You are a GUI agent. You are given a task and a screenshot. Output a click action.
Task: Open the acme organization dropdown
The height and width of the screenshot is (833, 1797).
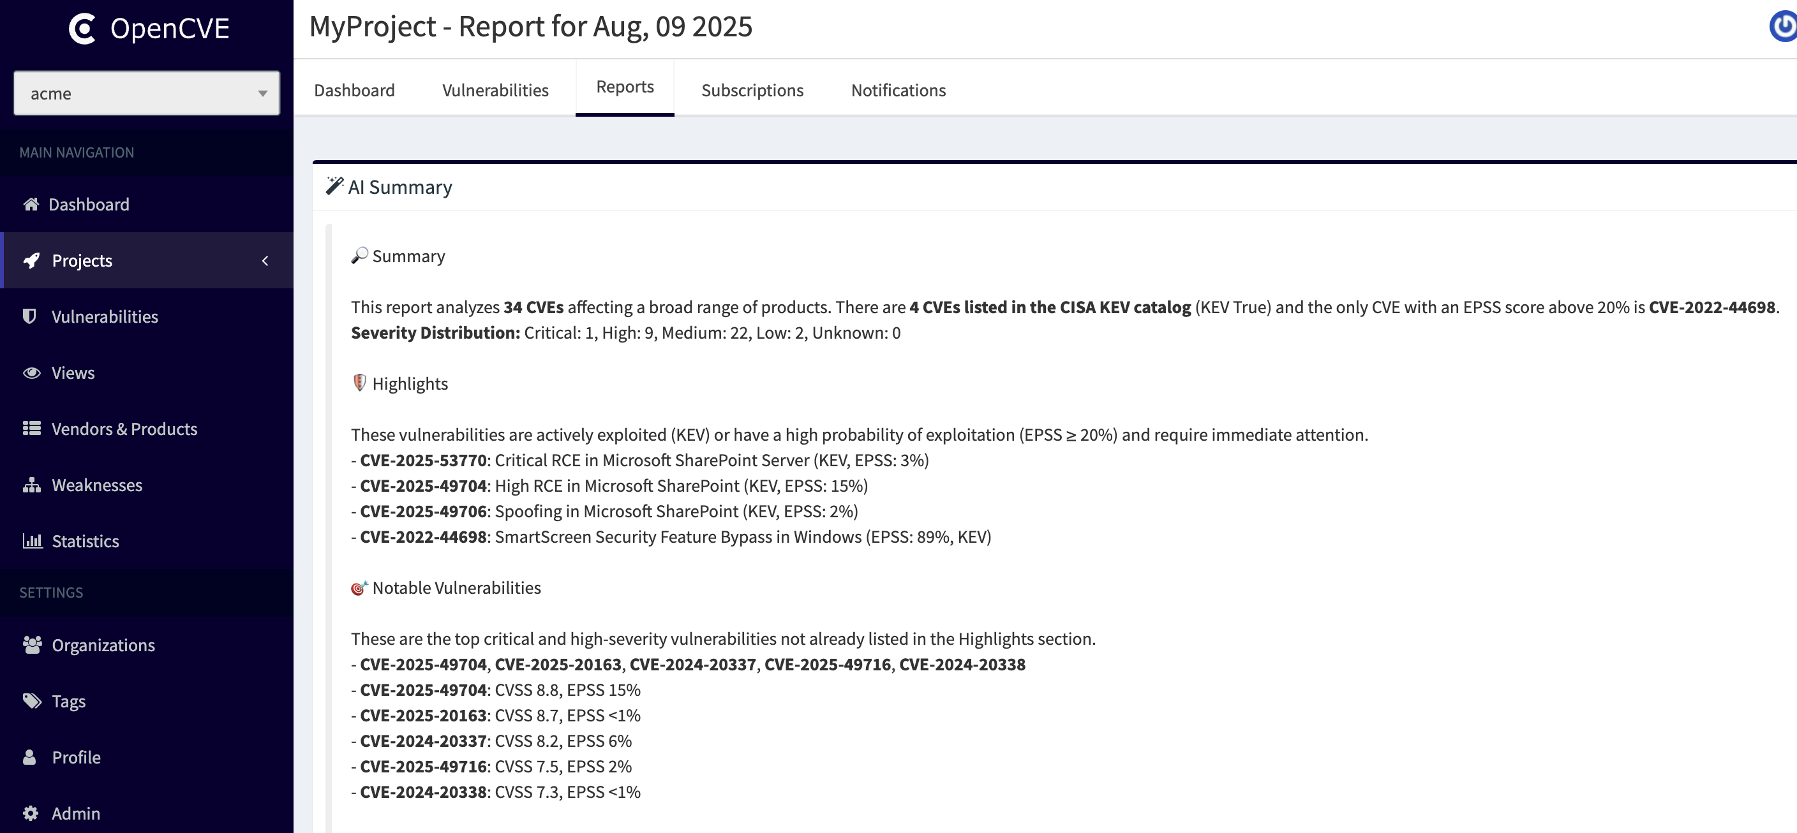point(147,93)
